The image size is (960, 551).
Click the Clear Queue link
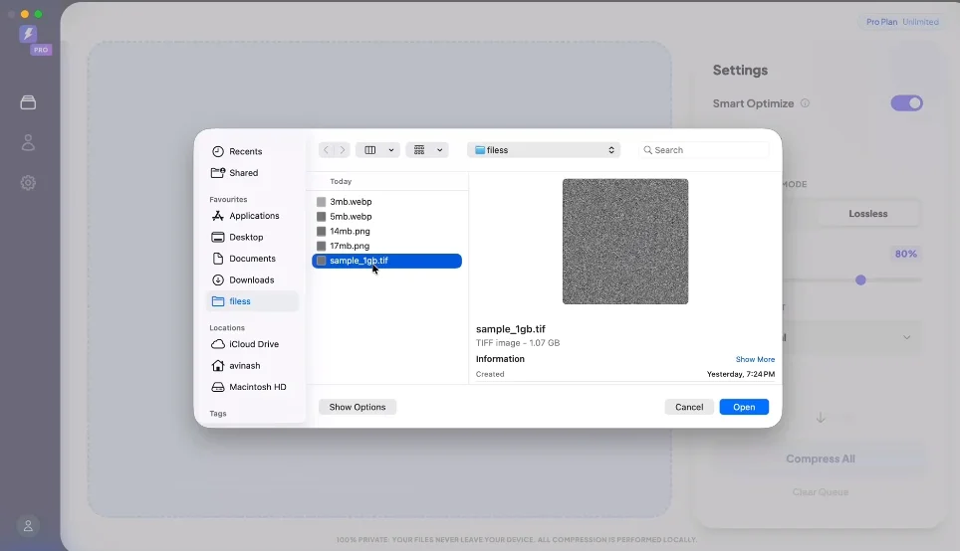(x=821, y=491)
